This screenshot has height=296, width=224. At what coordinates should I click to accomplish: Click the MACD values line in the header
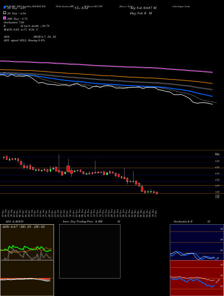point(21,30)
